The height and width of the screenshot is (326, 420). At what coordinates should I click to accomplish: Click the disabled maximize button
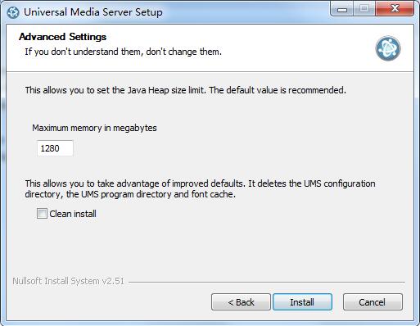pyautogui.click(x=364, y=9)
